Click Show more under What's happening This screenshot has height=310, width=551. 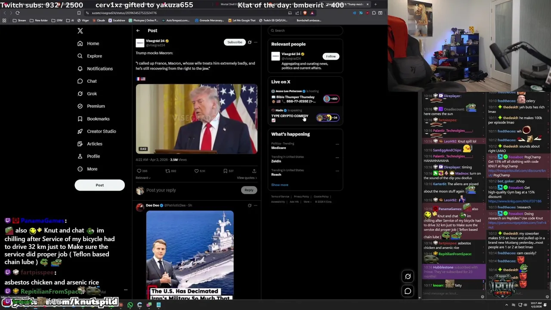tap(279, 185)
